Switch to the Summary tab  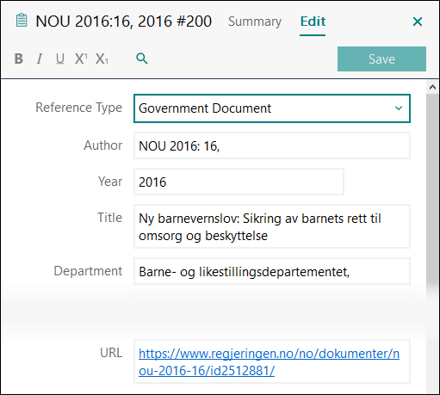255,22
